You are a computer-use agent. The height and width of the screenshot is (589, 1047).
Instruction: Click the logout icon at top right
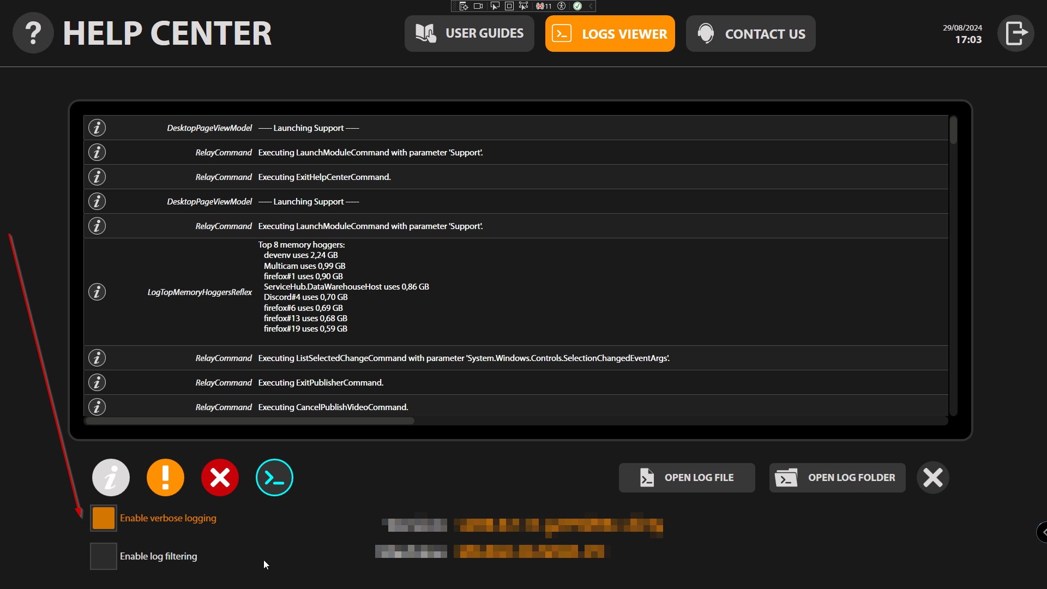point(1015,33)
